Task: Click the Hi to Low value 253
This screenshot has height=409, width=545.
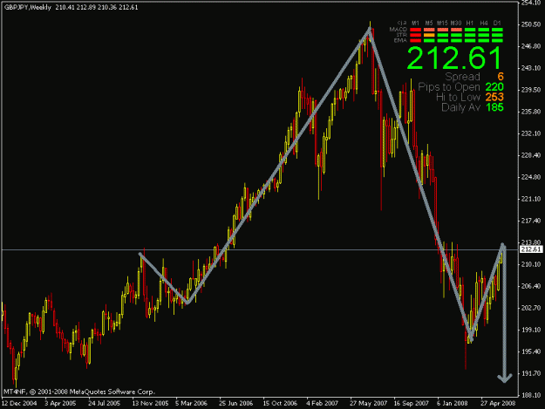Action: pos(494,97)
